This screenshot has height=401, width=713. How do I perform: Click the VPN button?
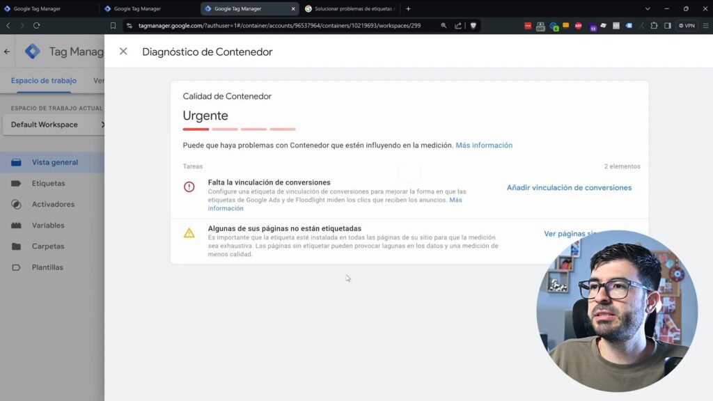[x=687, y=26]
